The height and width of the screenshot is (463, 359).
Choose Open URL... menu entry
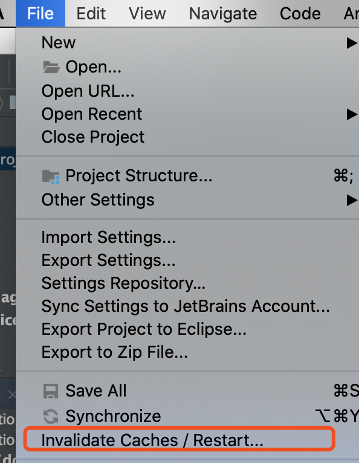click(88, 91)
